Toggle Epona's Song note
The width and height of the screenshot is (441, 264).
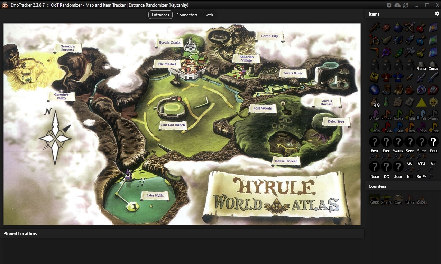[x=386, y=115]
